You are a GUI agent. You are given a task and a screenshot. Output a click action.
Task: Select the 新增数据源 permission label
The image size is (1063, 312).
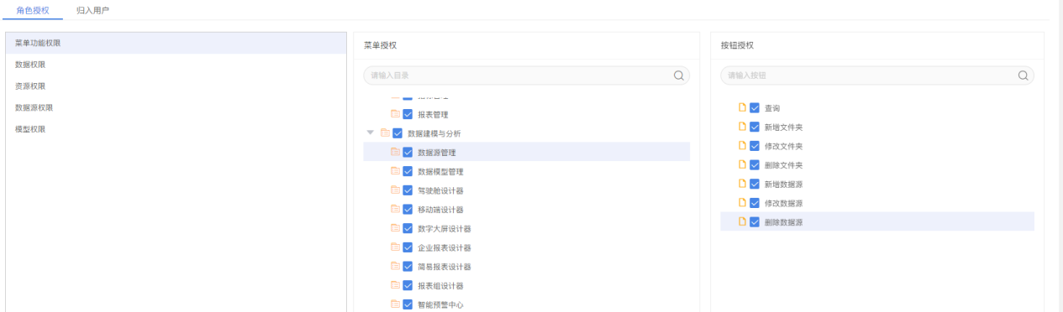tap(783, 184)
